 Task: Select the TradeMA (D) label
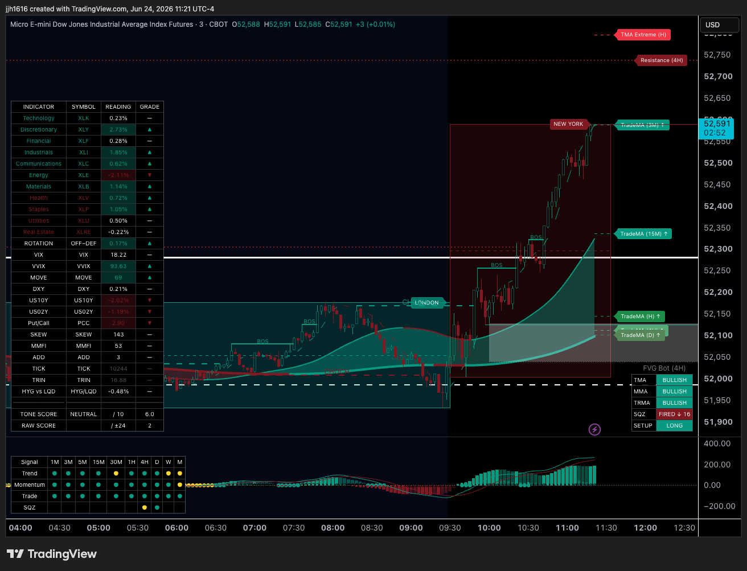coord(640,335)
